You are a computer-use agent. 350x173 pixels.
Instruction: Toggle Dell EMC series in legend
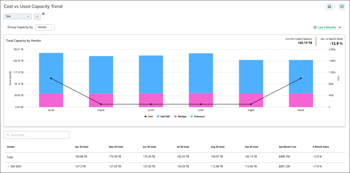[x=163, y=116]
